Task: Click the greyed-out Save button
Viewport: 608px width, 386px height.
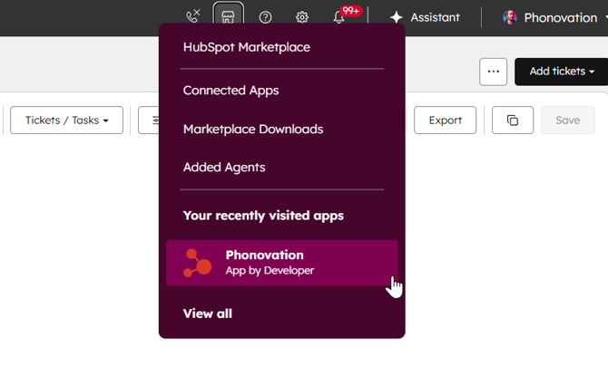Action: (567, 121)
